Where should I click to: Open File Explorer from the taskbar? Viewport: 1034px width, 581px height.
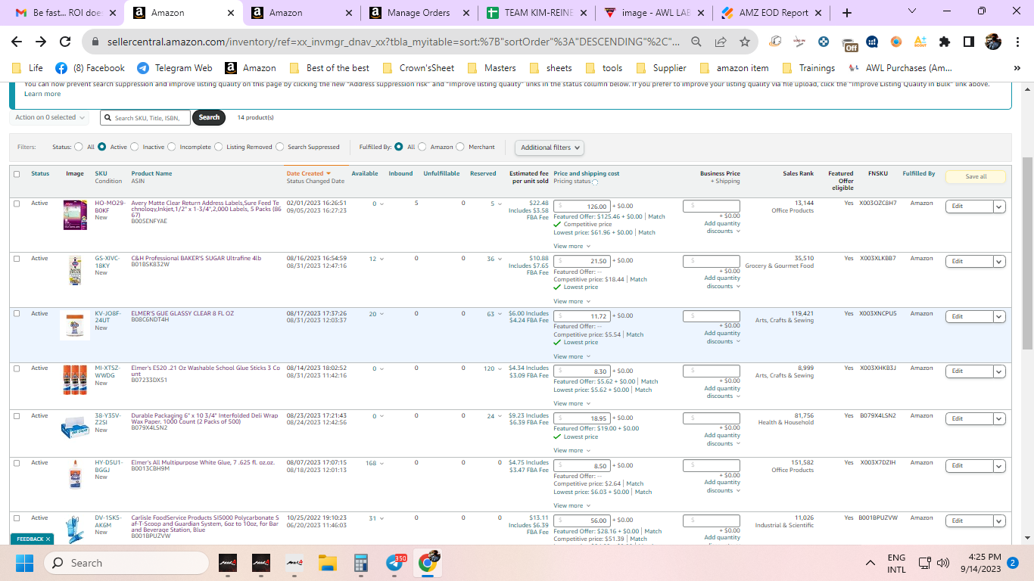[327, 563]
